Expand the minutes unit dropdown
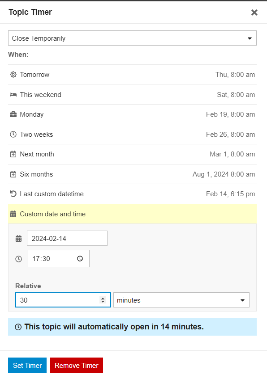Viewport: 267px width, 379px height. click(181, 300)
